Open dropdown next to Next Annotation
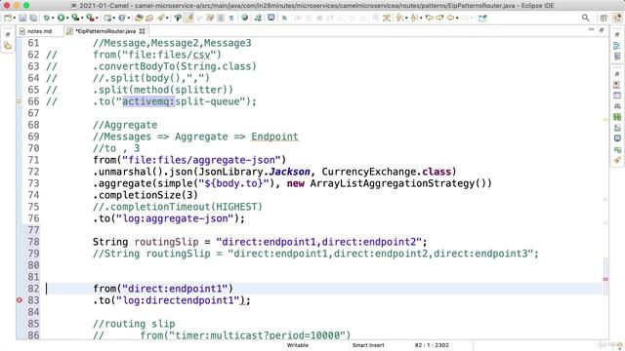This screenshot has height=351, width=625. (406, 19)
